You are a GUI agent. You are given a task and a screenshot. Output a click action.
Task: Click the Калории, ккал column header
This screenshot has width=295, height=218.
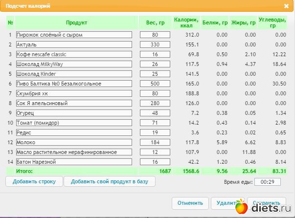click(x=186, y=22)
